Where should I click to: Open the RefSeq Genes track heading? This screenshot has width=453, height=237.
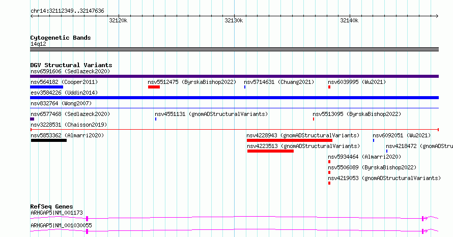[51, 206]
